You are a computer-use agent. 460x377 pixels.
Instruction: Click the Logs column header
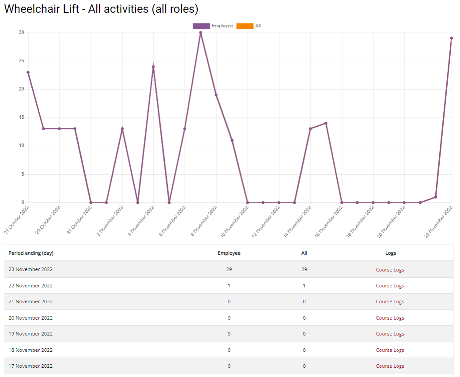click(x=390, y=253)
